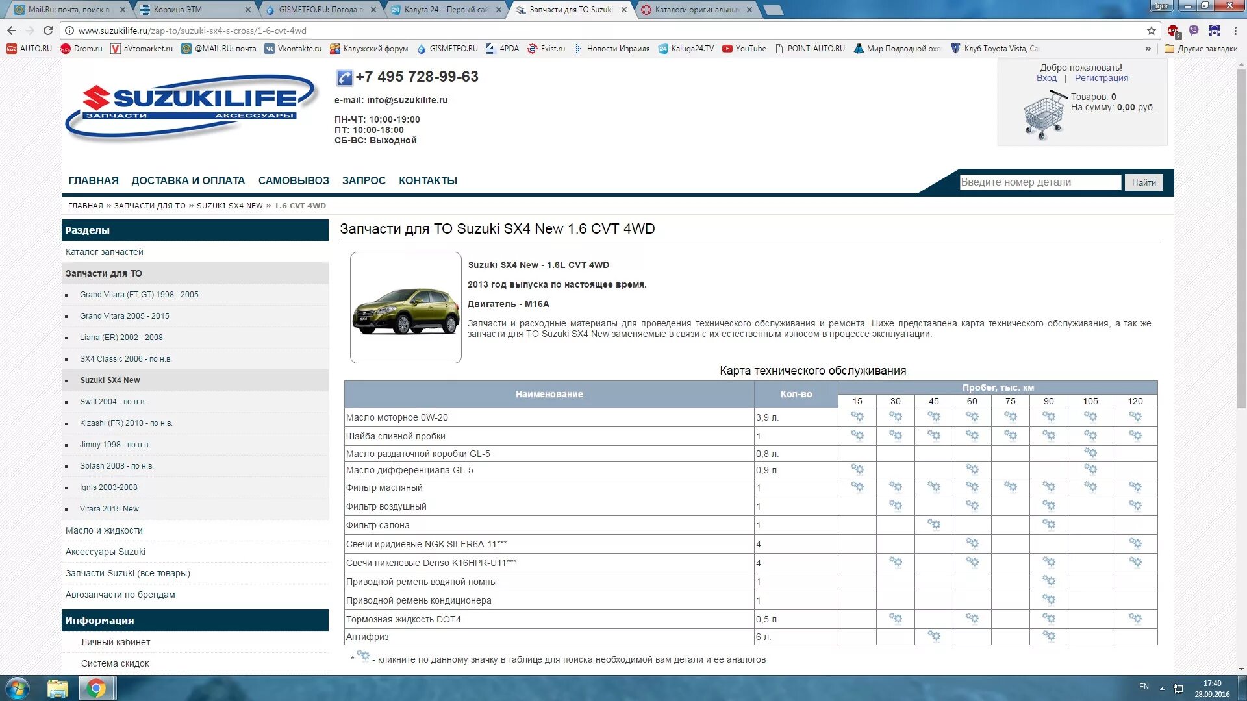The image size is (1247, 701).
Task: Click gear icon for iridium plugs at 120
Action: [1135, 543]
